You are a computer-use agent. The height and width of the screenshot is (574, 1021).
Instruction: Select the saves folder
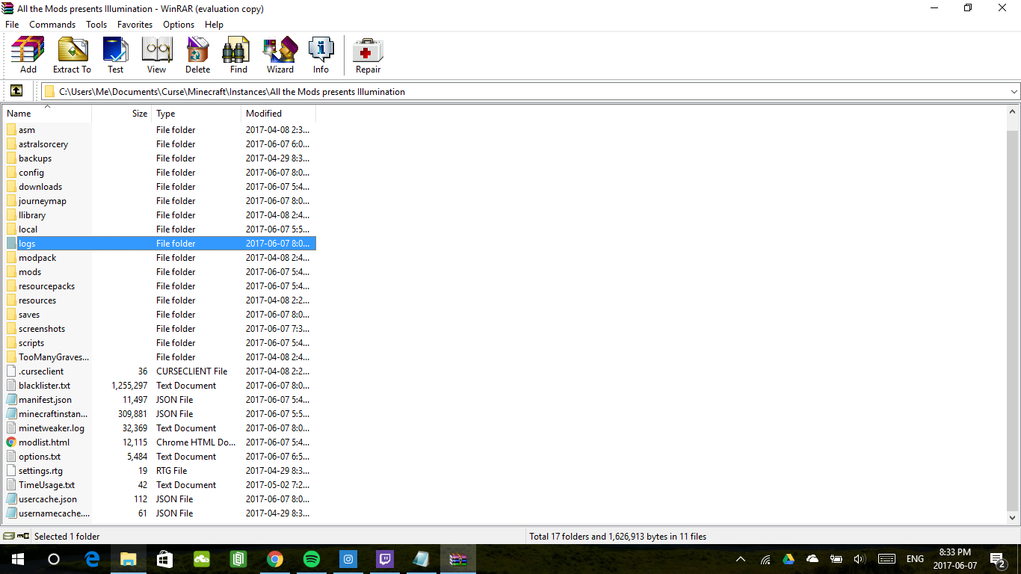pyautogui.click(x=159, y=315)
